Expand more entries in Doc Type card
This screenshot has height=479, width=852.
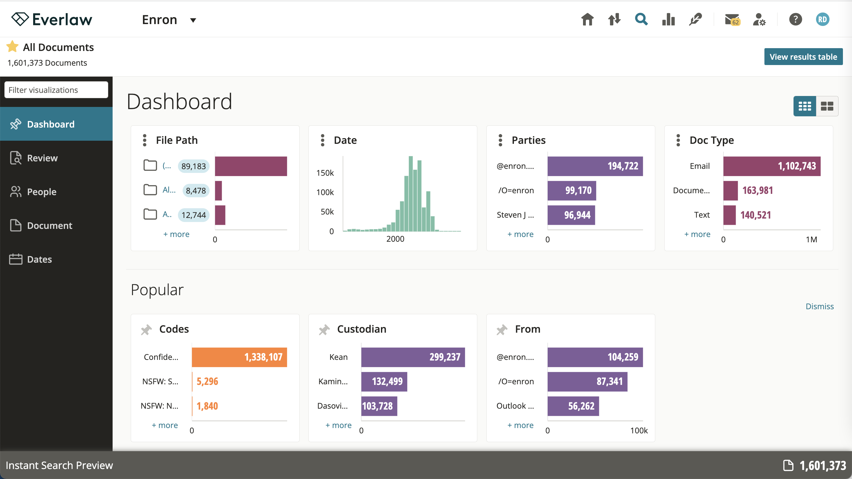[x=697, y=234]
